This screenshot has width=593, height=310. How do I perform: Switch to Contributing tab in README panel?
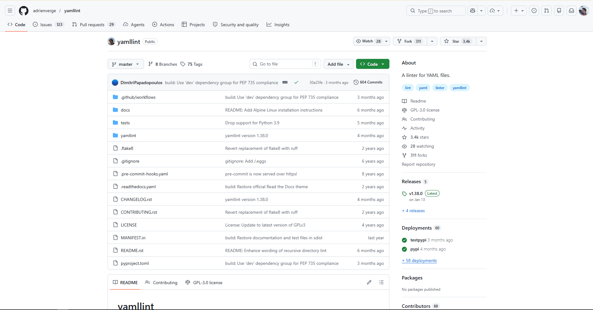point(161,283)
